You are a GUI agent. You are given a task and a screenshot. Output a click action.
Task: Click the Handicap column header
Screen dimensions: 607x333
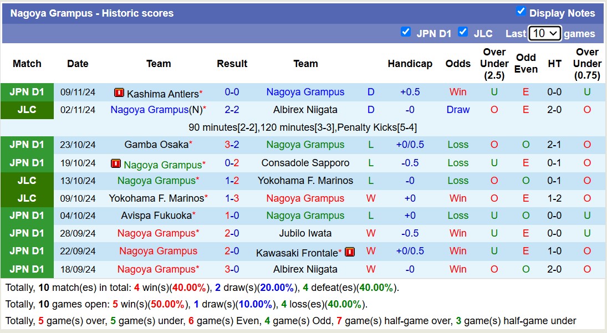pos(410,64)
